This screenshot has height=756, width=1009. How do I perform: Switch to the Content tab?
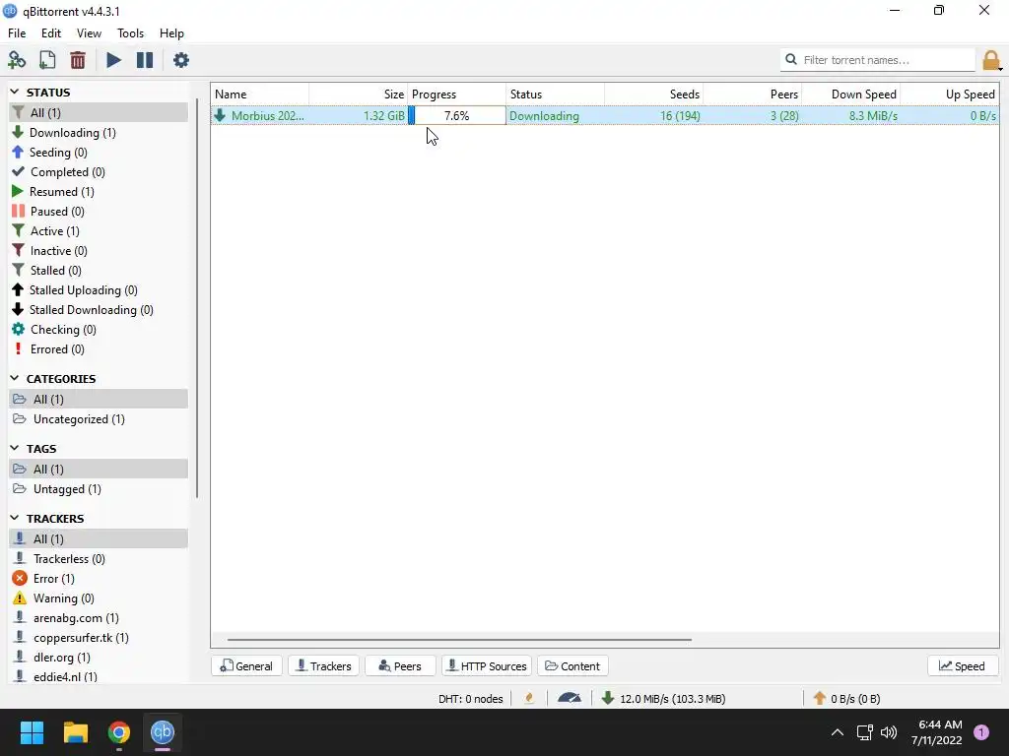pyautogui.click(x=572, y=666)
